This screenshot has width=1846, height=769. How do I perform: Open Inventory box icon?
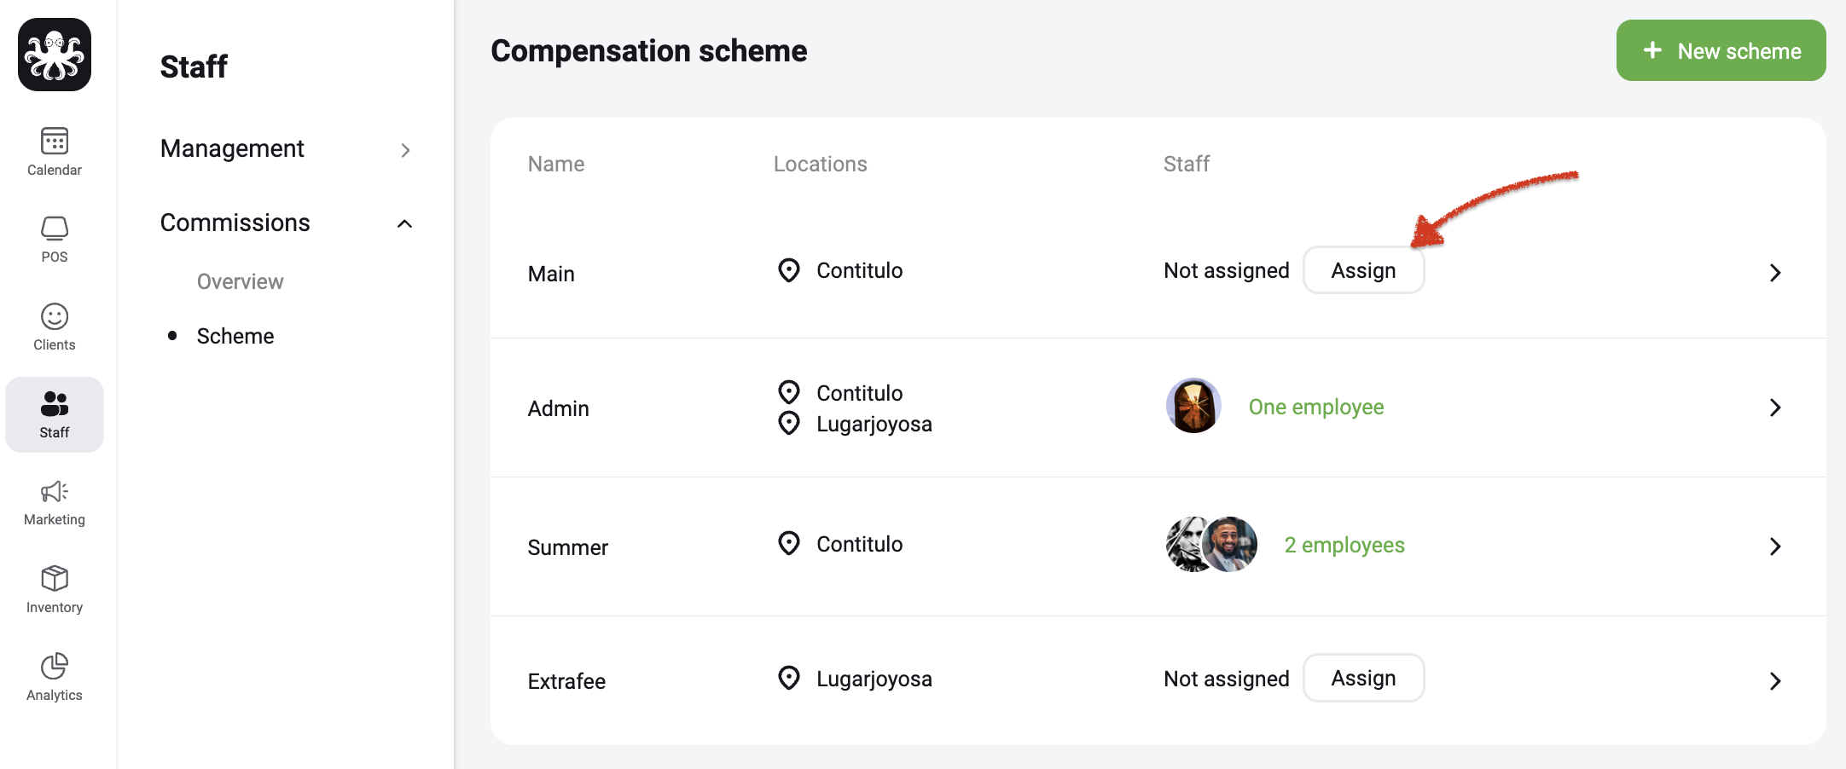pos(55,578)
